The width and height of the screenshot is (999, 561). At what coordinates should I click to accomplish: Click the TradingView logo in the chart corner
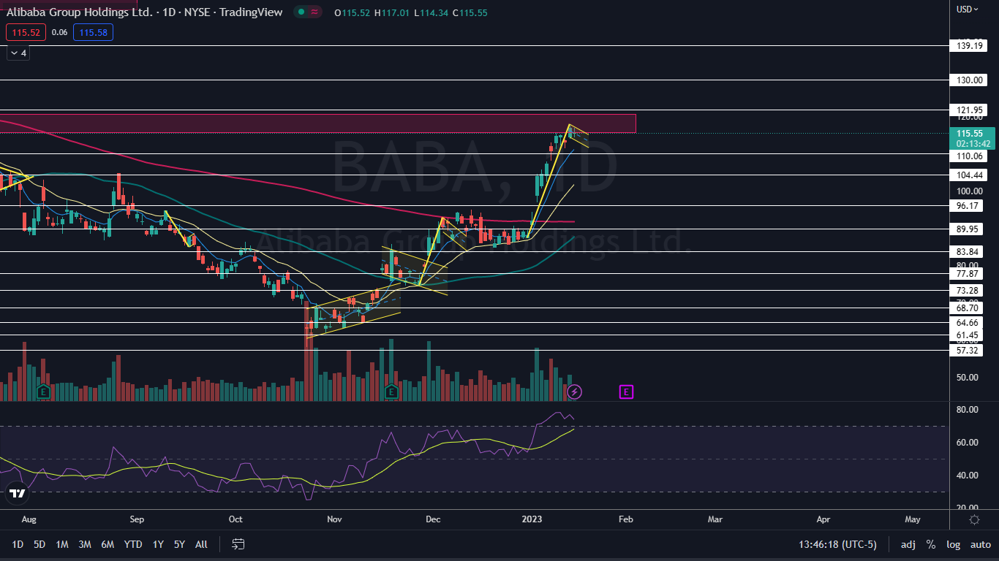tap(18, 494)
